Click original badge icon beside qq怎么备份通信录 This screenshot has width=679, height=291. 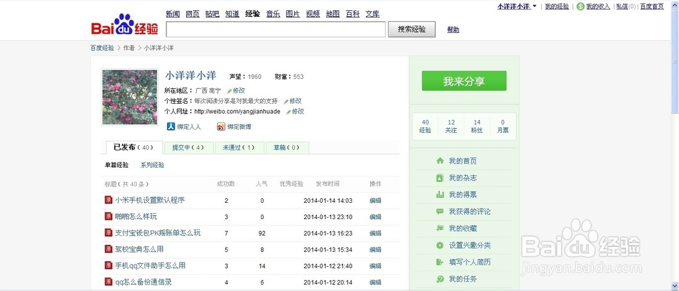[x=109, y=282]
